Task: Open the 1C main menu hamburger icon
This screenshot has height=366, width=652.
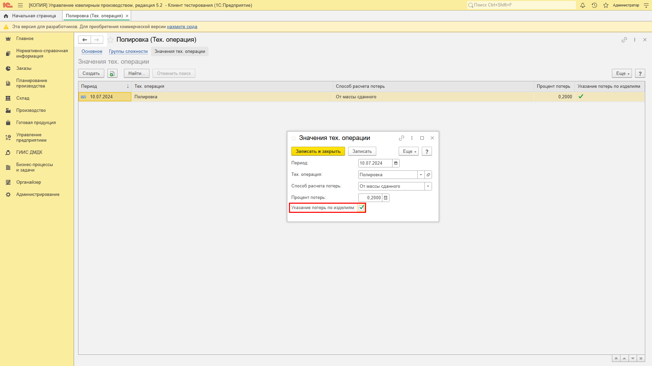Action: click(x=20, y=5)
